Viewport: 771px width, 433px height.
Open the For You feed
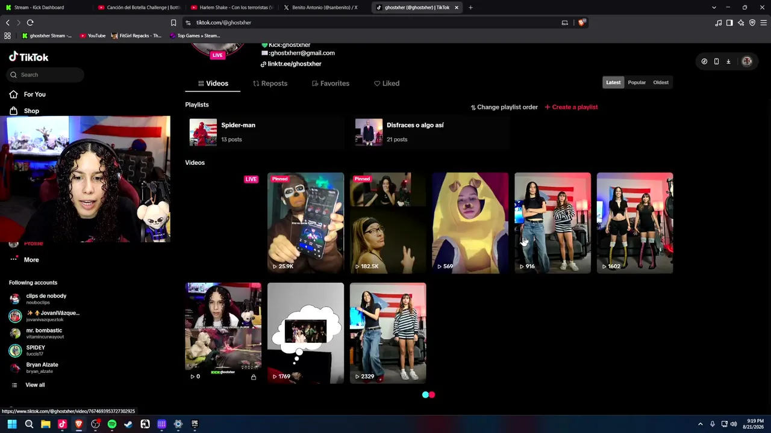pyautogui.click(x=28, y=94)
